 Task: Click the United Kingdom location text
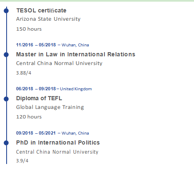coord(76,89)
